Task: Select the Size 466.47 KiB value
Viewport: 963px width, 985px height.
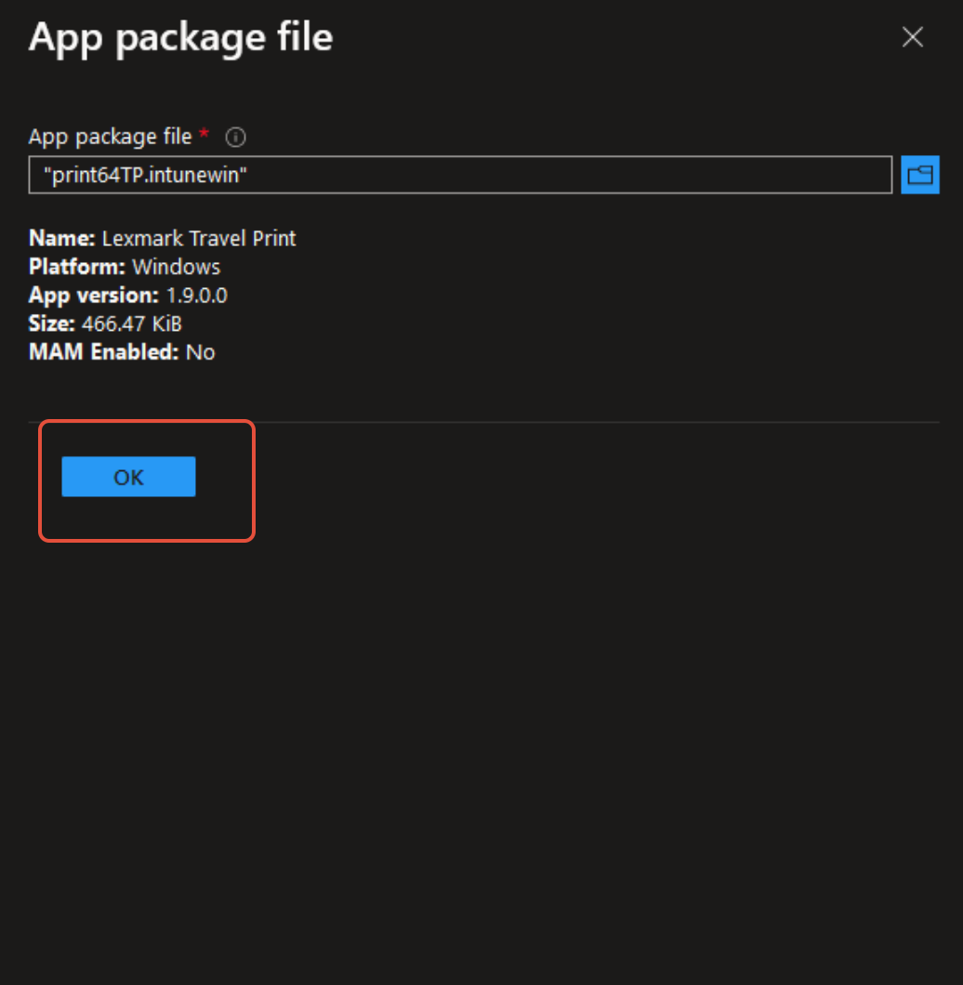Action: click(131, 323)
